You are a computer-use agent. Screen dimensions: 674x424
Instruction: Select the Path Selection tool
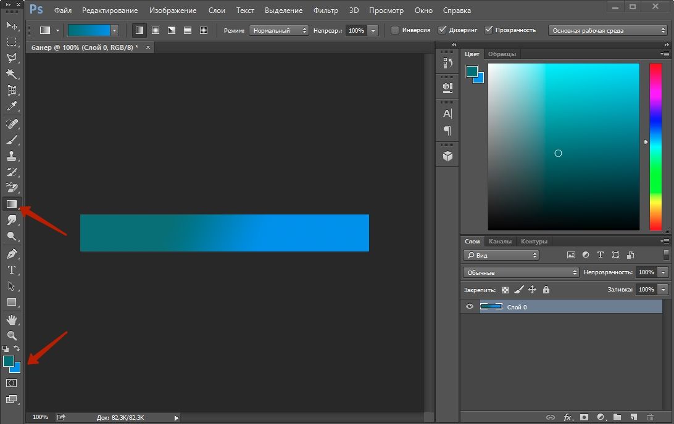[12, 286]
